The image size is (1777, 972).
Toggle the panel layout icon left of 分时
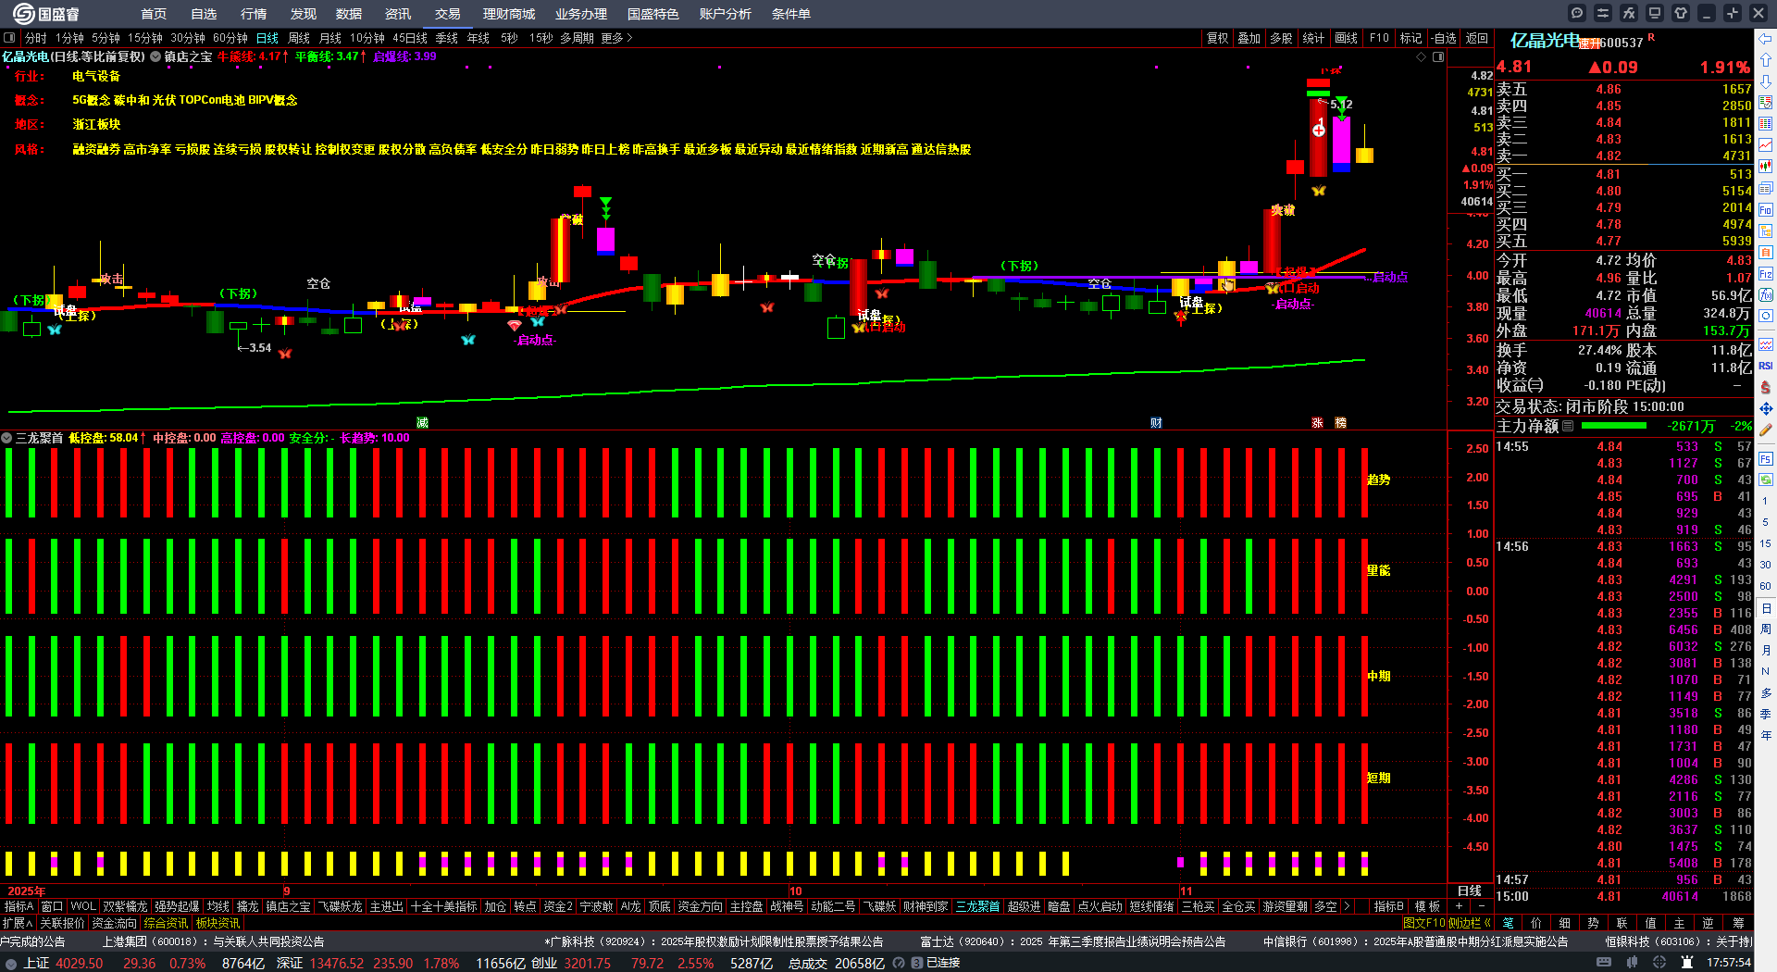(9, 38)
